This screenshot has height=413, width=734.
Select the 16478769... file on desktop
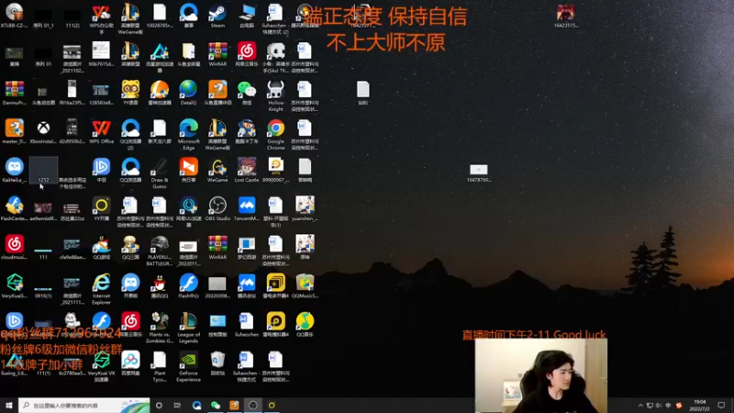coord(478,173)
